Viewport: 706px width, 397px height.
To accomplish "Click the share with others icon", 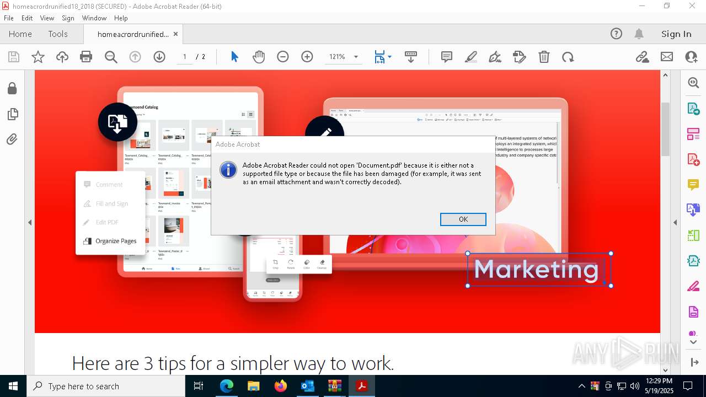I will (x=691, y=57).
